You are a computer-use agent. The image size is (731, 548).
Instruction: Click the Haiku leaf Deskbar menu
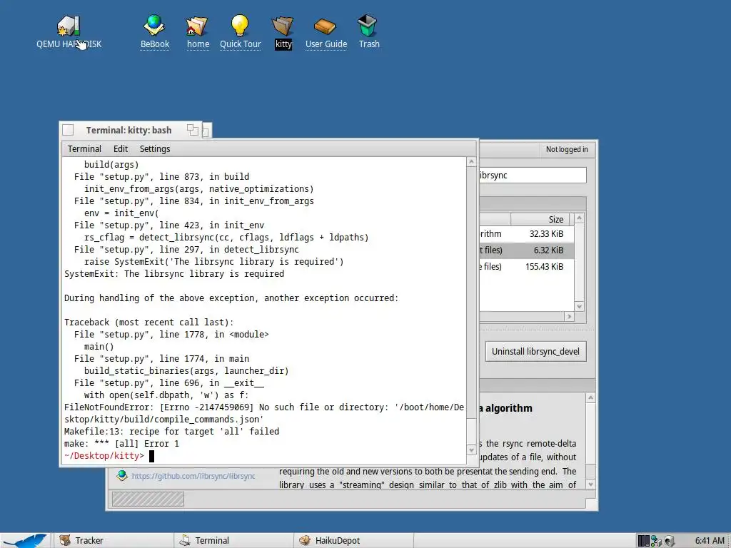tap(25, 541)
